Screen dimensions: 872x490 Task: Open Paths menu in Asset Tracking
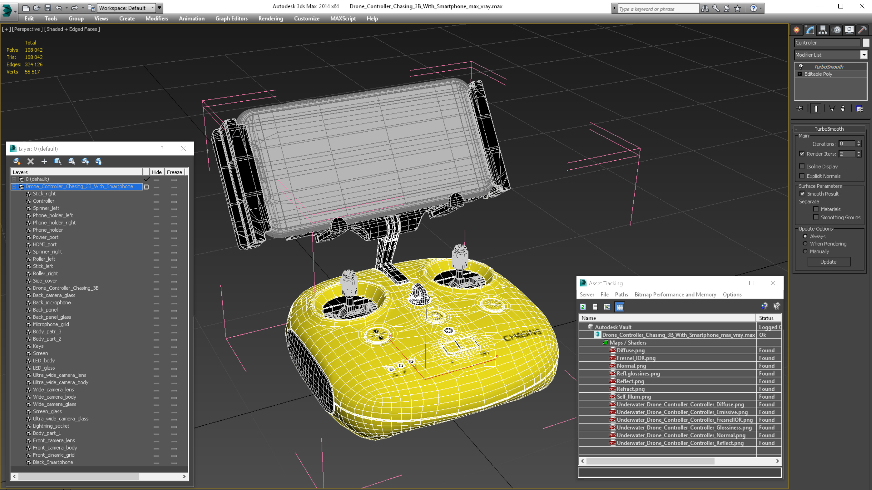pos(622,294)
